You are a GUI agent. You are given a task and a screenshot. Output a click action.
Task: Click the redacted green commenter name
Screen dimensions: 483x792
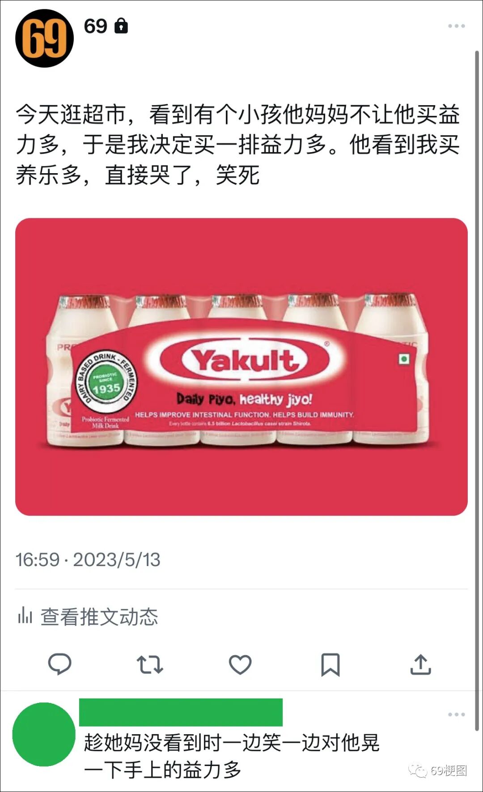(181, 712)
